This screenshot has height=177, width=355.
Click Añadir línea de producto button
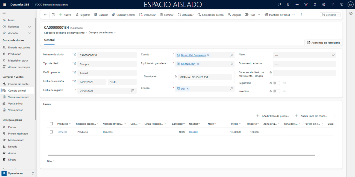coord(273,116)
